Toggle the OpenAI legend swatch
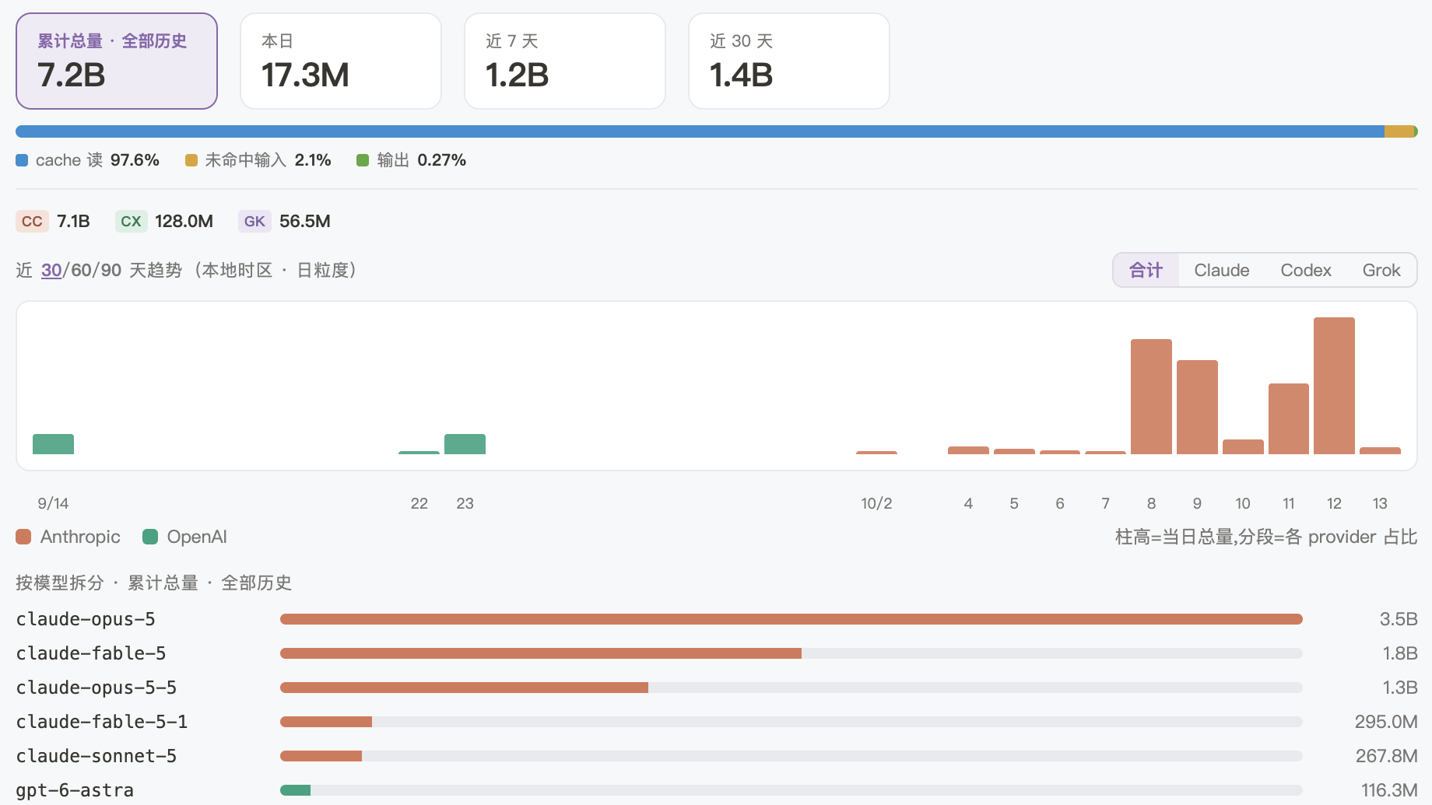Screen dimensions: 1432x805 point(150,537)
